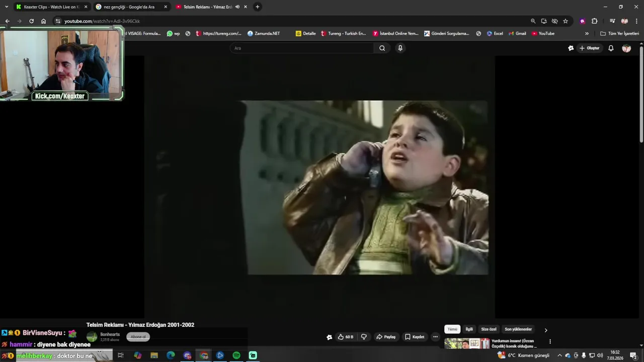Reload the YouTube page

[31, 21]
